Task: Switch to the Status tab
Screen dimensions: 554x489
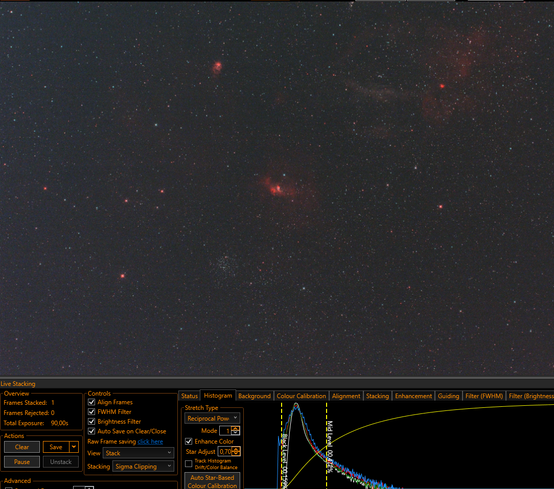Action: [190, 396]
